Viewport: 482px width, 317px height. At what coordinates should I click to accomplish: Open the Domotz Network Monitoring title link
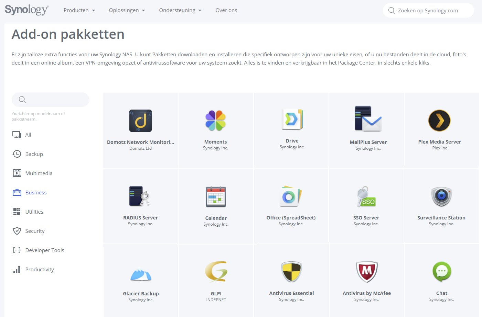coord(141,142)
